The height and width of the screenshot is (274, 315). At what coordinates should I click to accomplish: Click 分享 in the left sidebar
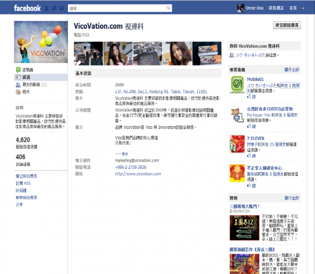(19, 205)
